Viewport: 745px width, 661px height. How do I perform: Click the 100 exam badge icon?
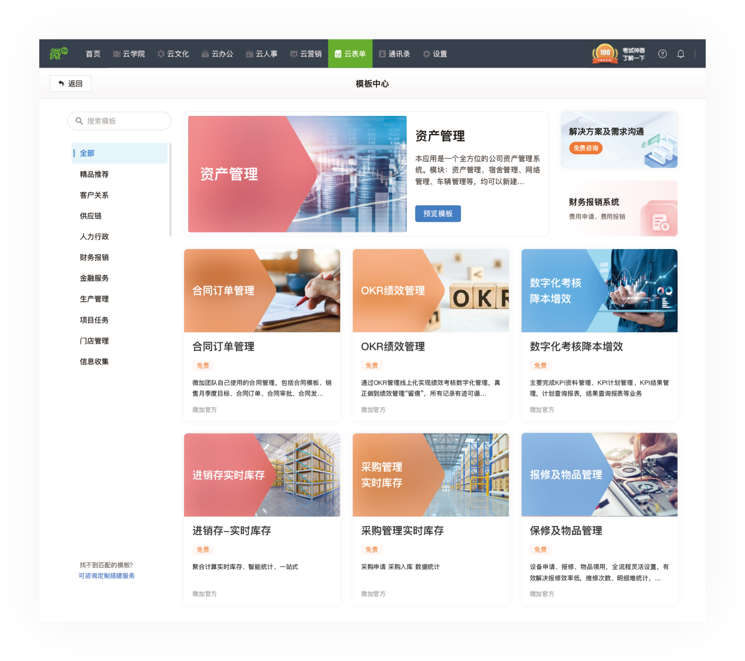tap(605, 54)
